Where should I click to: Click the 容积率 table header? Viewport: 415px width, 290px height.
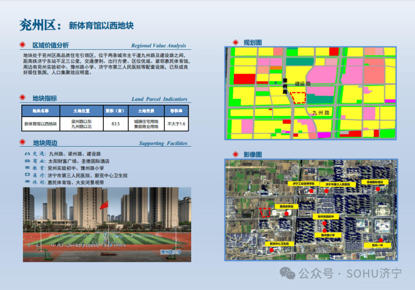(176, 111)
